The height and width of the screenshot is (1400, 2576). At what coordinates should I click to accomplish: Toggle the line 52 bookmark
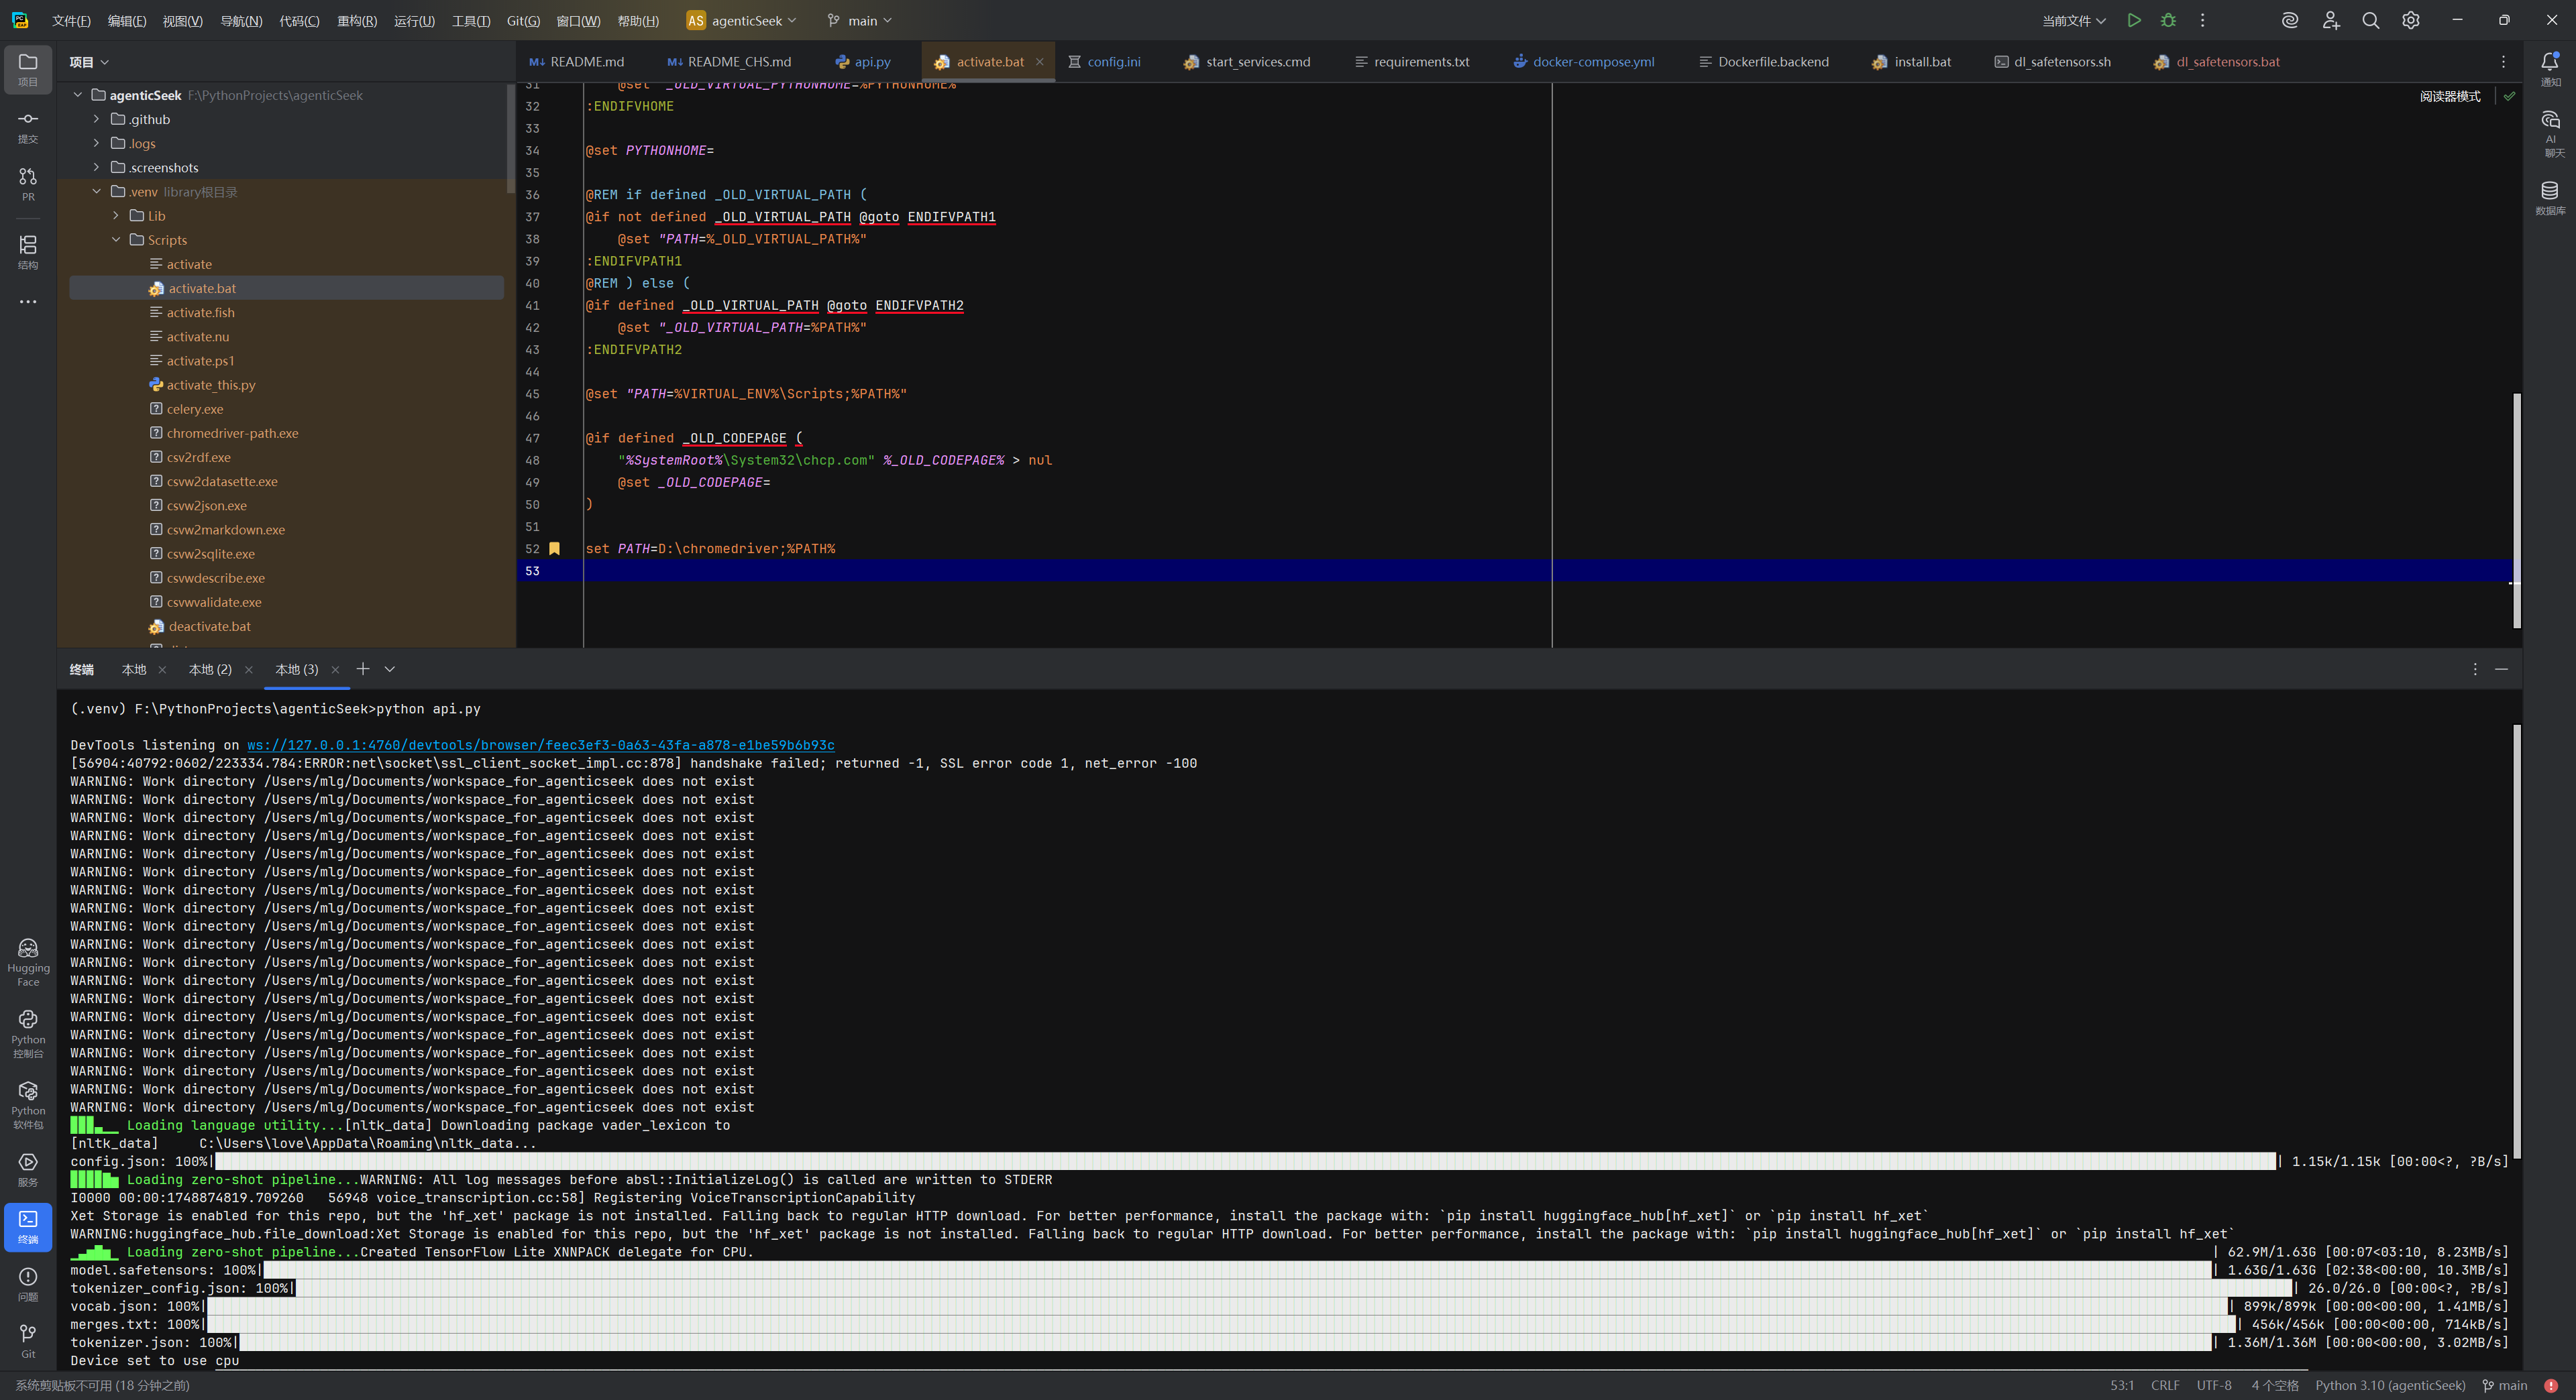pyautogui.click(x=555, y=548)
